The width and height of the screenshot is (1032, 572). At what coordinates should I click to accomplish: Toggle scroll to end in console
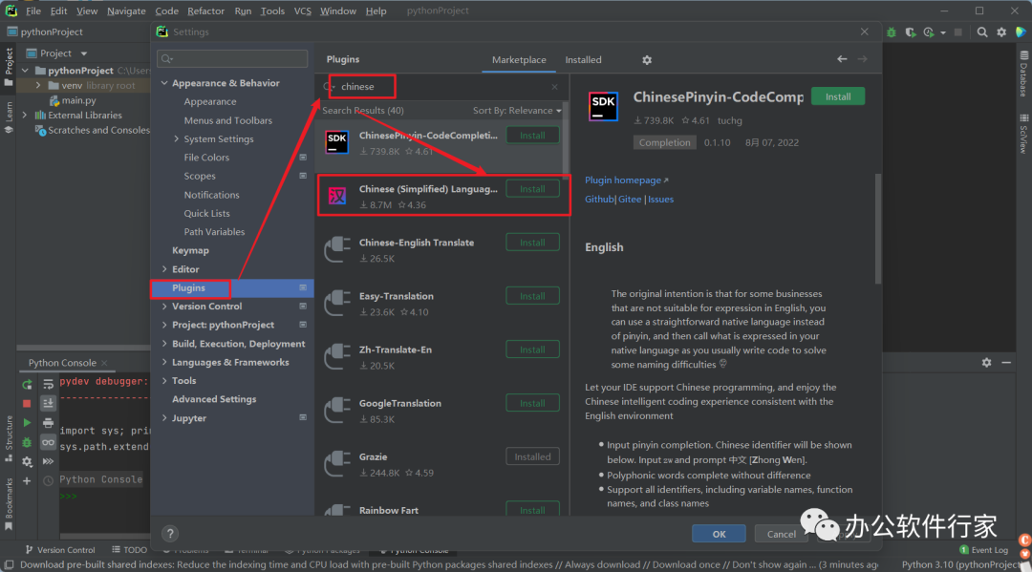tap(48, 404)
